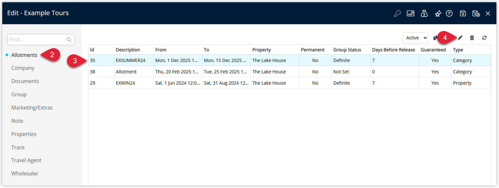Sort by the Property column header
The width and height of the screenshot is (499, 188).
(275, 50)
